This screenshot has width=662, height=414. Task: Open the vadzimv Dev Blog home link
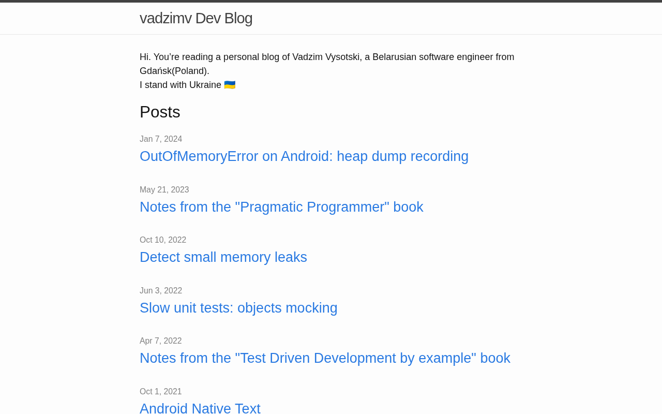click(x=196, y=18)
